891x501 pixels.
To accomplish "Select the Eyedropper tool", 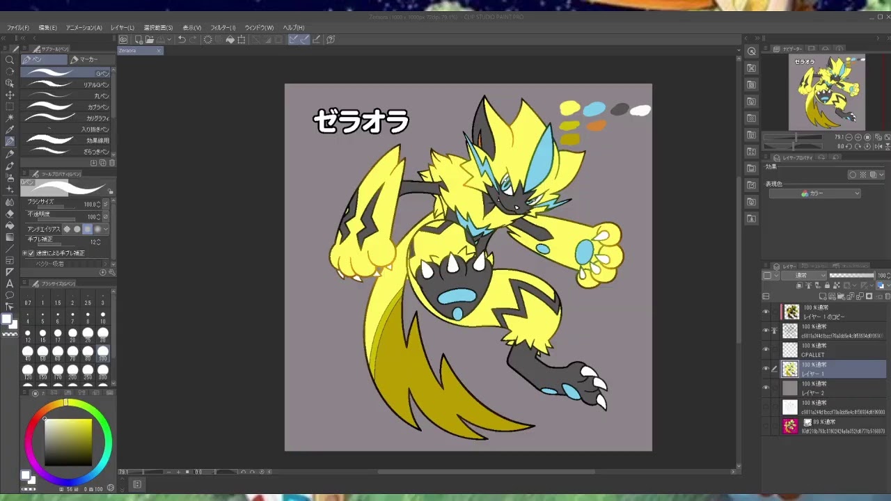I will pyautogui.click(x=10, y=130).
